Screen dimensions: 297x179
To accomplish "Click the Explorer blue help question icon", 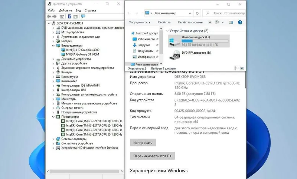I will click(240, 22).
